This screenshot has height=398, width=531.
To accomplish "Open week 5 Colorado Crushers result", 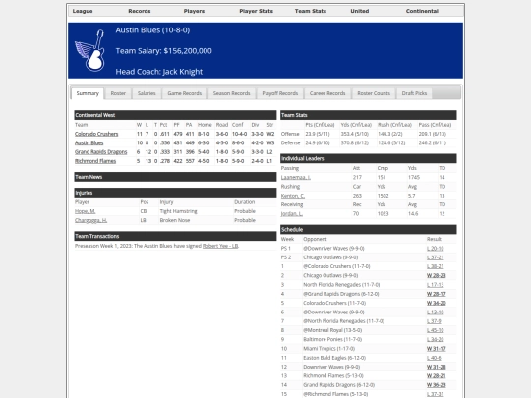I will point(437,303).
